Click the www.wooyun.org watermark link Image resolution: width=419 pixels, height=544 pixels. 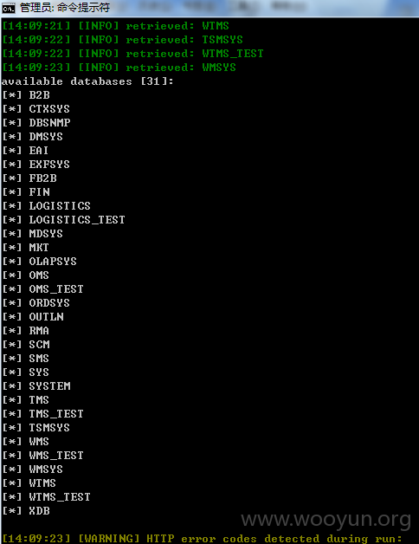tap(326, 520)
